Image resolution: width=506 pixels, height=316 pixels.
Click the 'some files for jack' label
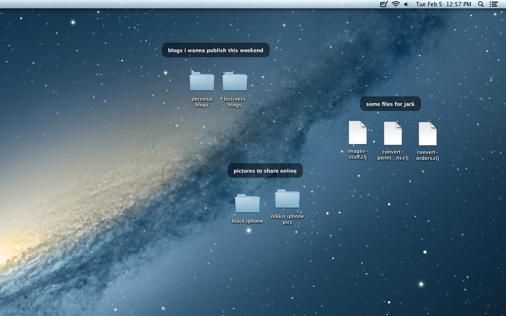click(x=390, y=104)
